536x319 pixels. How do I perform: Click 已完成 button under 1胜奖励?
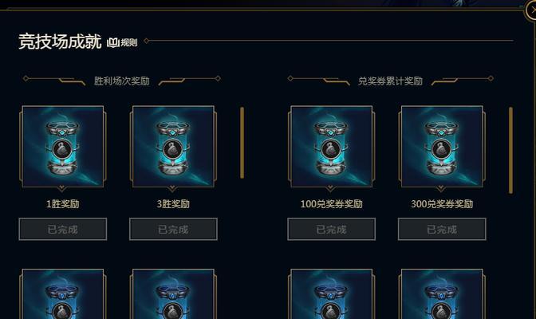(63, 229)
